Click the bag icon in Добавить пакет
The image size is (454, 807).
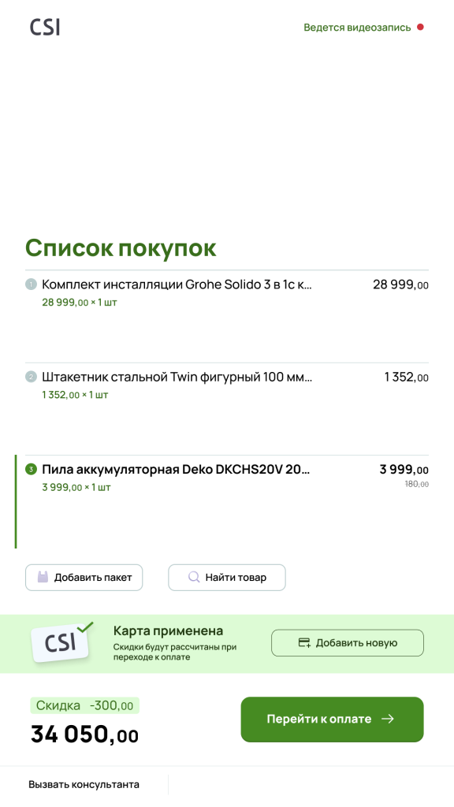[43, 577]
